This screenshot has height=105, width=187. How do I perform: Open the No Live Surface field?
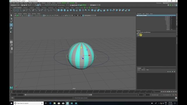click(x=61, y=5)
